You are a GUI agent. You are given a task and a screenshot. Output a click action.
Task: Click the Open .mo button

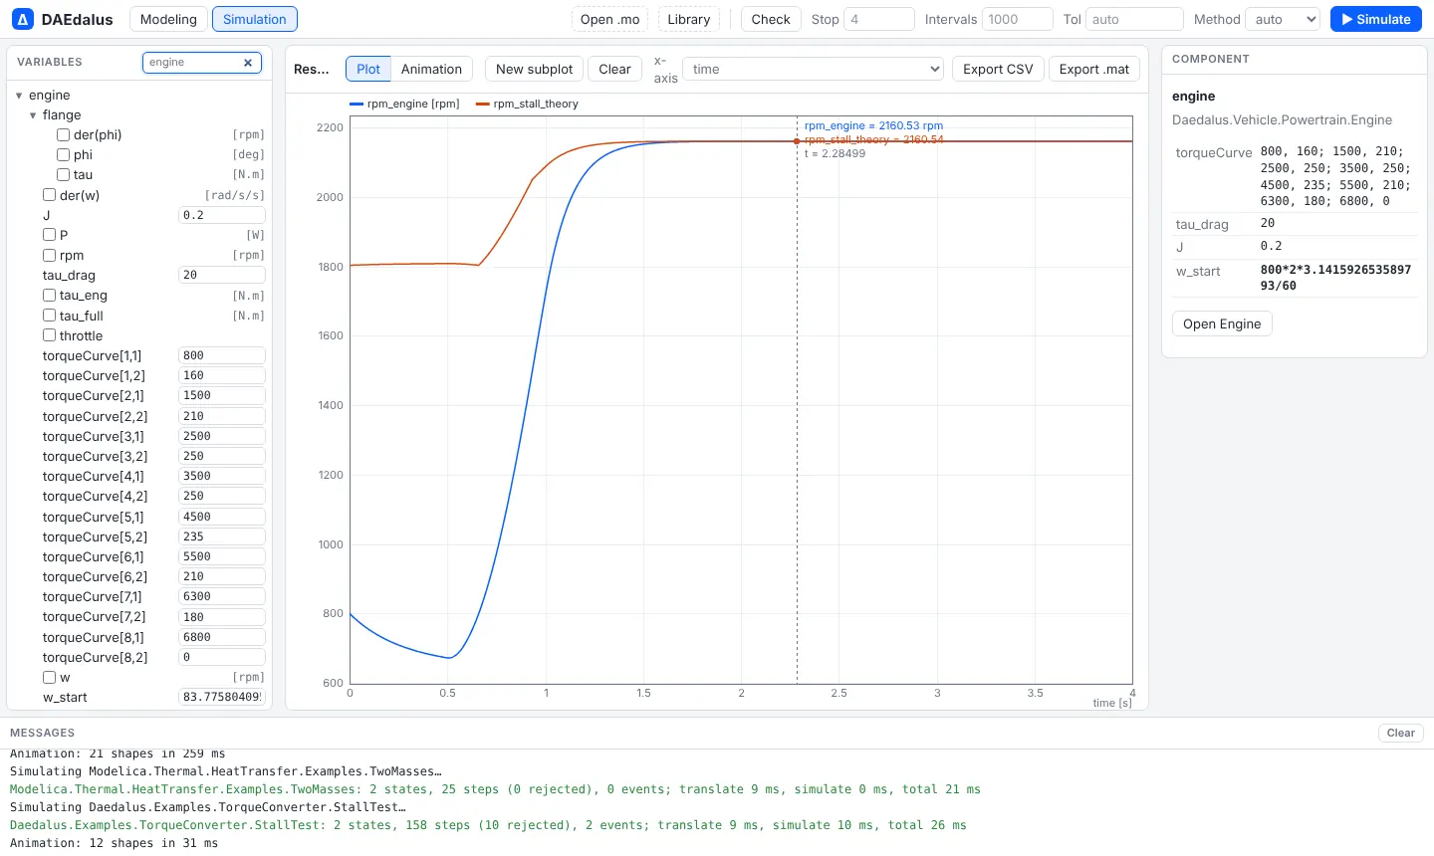click(610, 19)
